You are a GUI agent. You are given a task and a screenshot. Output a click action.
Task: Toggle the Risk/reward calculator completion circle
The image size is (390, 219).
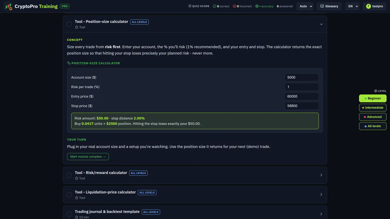[x=69, y=175]
